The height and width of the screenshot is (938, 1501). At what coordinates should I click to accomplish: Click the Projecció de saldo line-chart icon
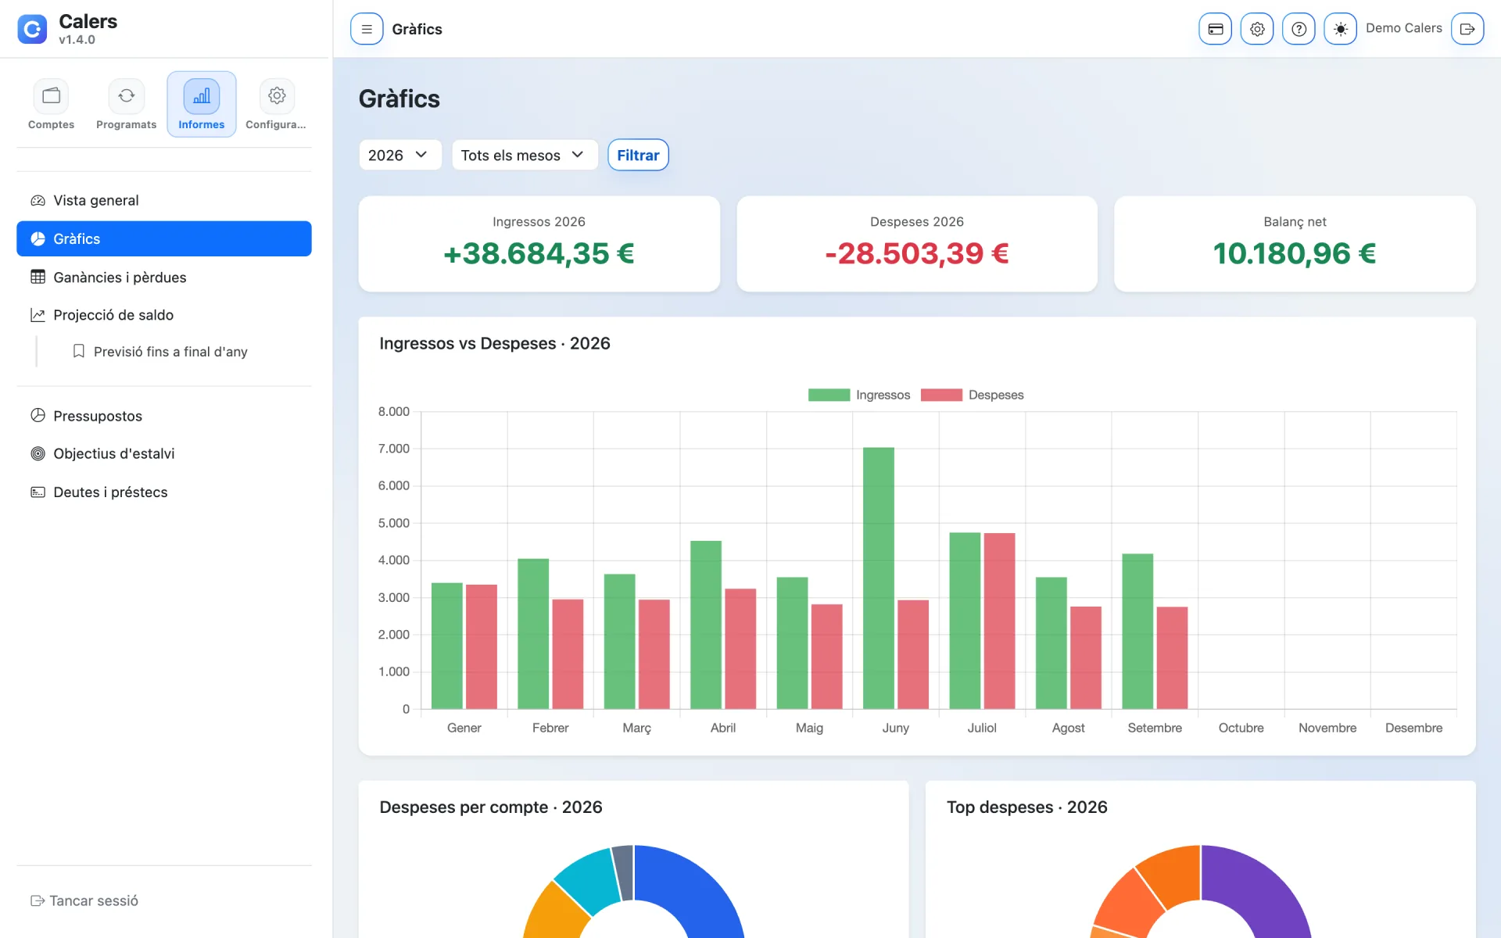point(38,315)
